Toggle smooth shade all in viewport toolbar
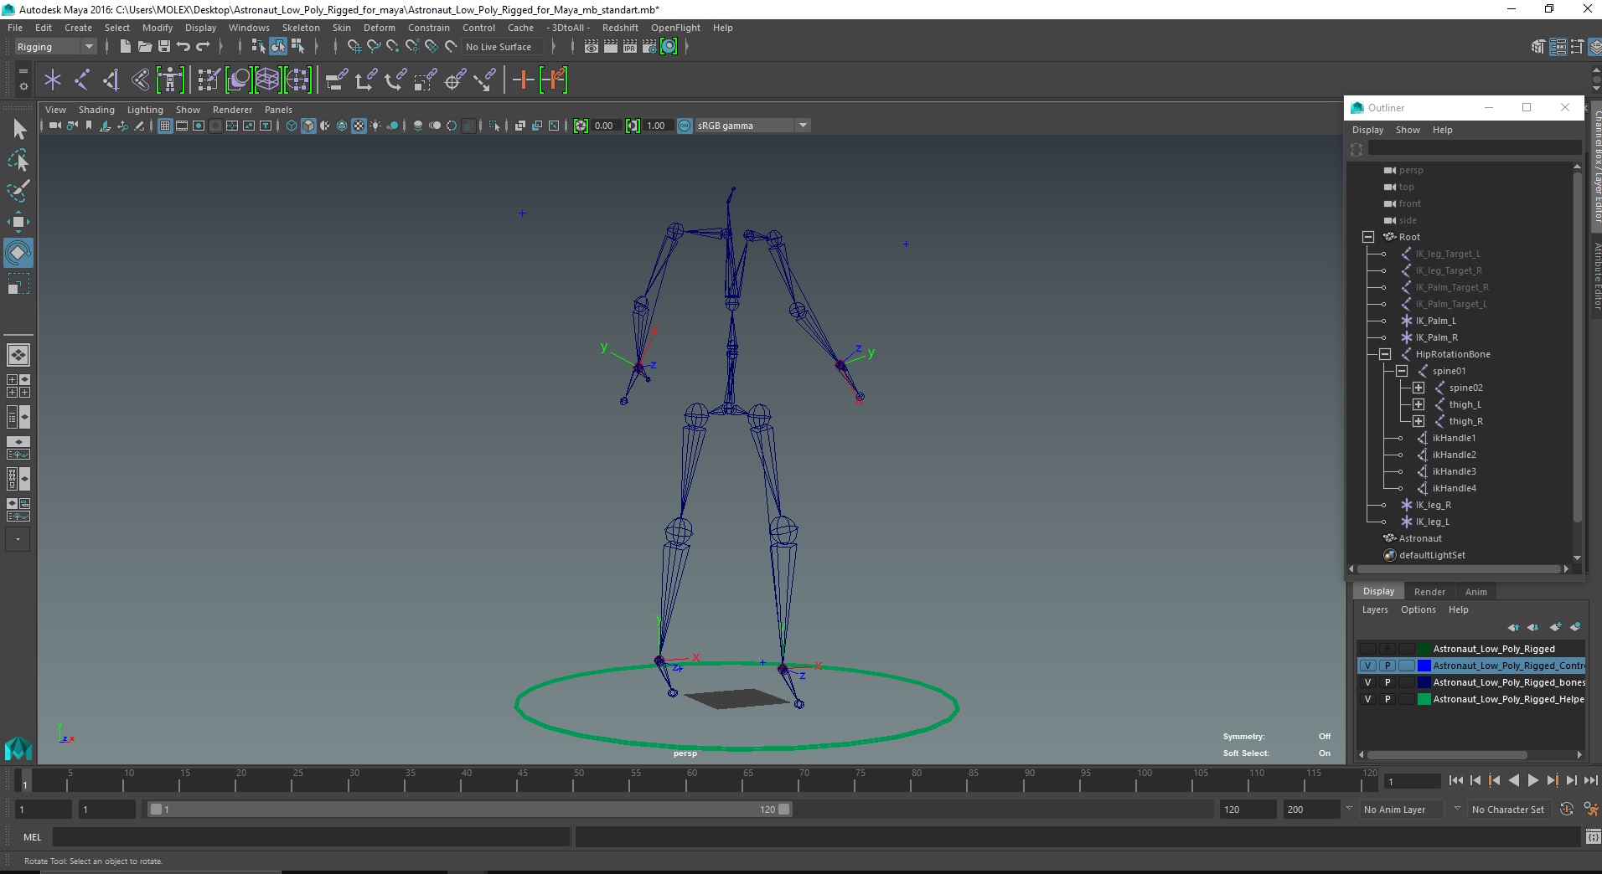 [308, 126]
